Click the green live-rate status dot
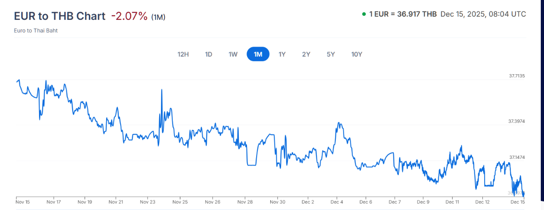 coord(364,14)
